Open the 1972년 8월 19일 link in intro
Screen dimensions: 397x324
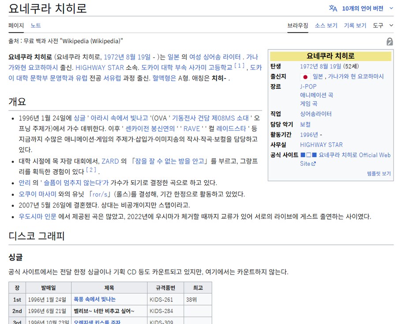(x=127, y=57)
